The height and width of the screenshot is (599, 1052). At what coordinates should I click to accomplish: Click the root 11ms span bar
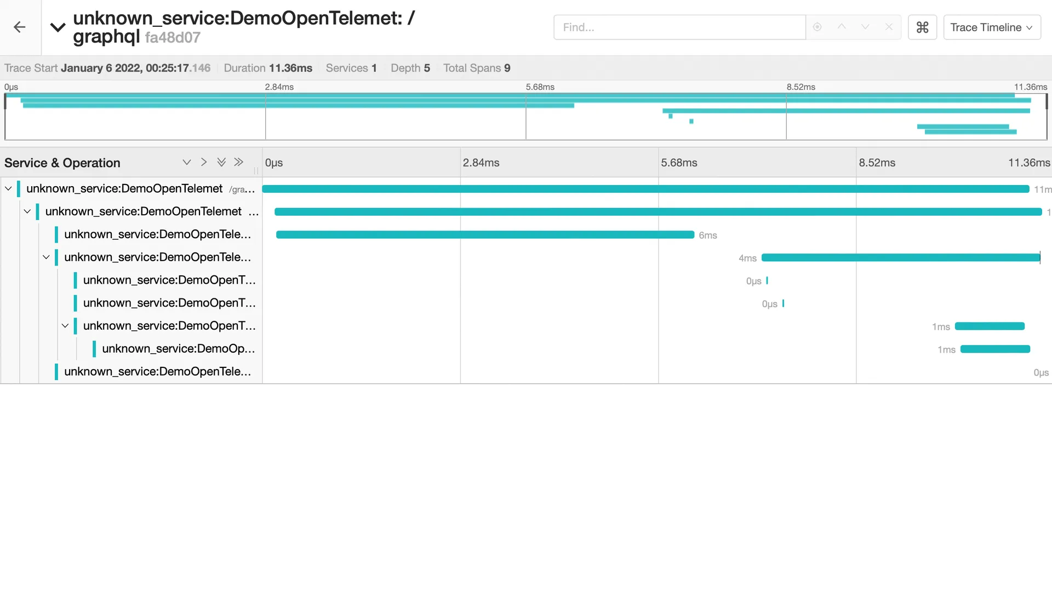click(x=645, y=189)
